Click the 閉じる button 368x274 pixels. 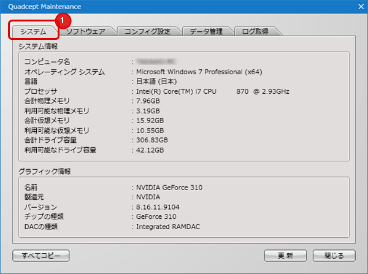[334, 256]
